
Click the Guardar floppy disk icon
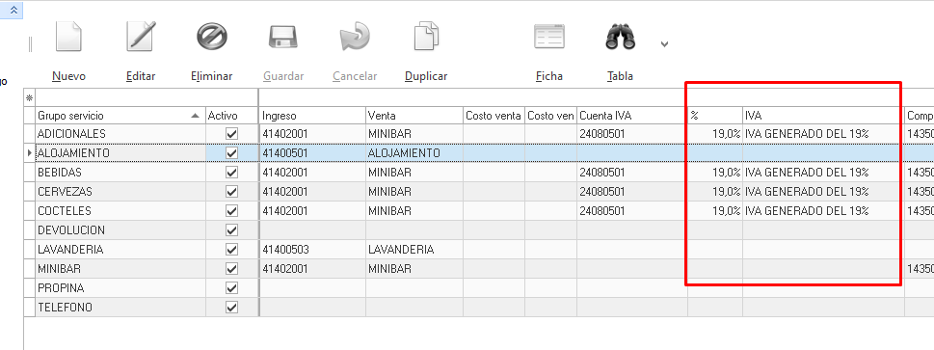point(283,37)
